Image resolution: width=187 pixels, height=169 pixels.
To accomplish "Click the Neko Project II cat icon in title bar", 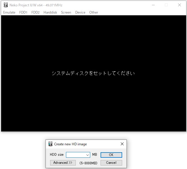I will [x=5, y=5].
